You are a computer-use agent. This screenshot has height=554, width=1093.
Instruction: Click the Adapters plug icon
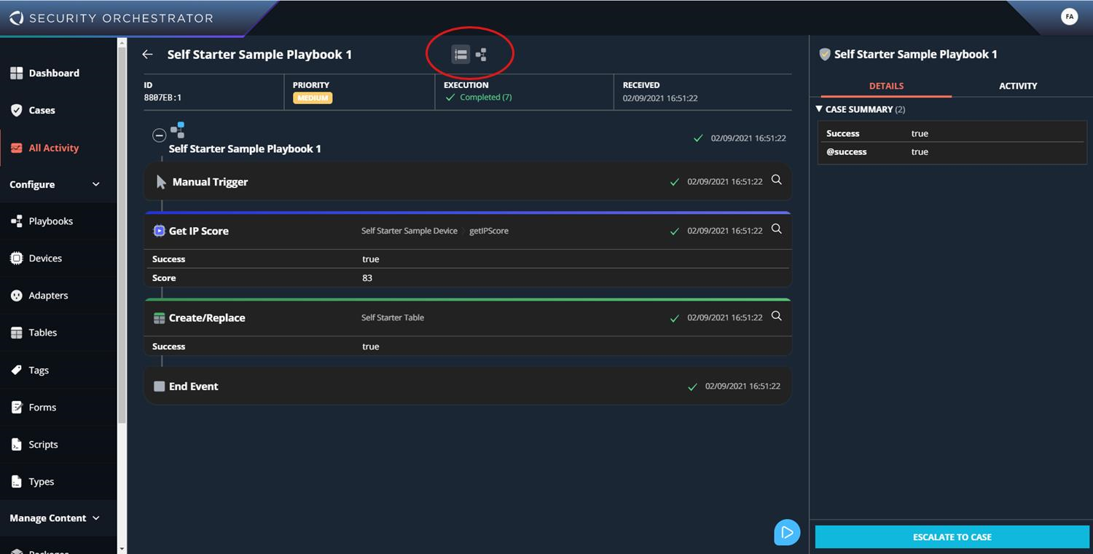[x=16, y=296]
